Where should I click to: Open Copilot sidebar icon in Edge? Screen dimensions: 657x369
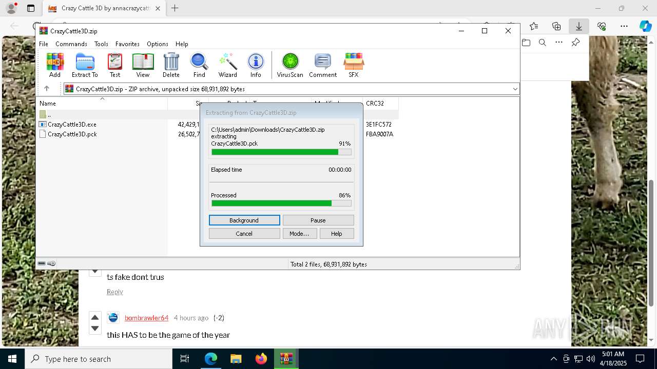click(x=645, y=26)
